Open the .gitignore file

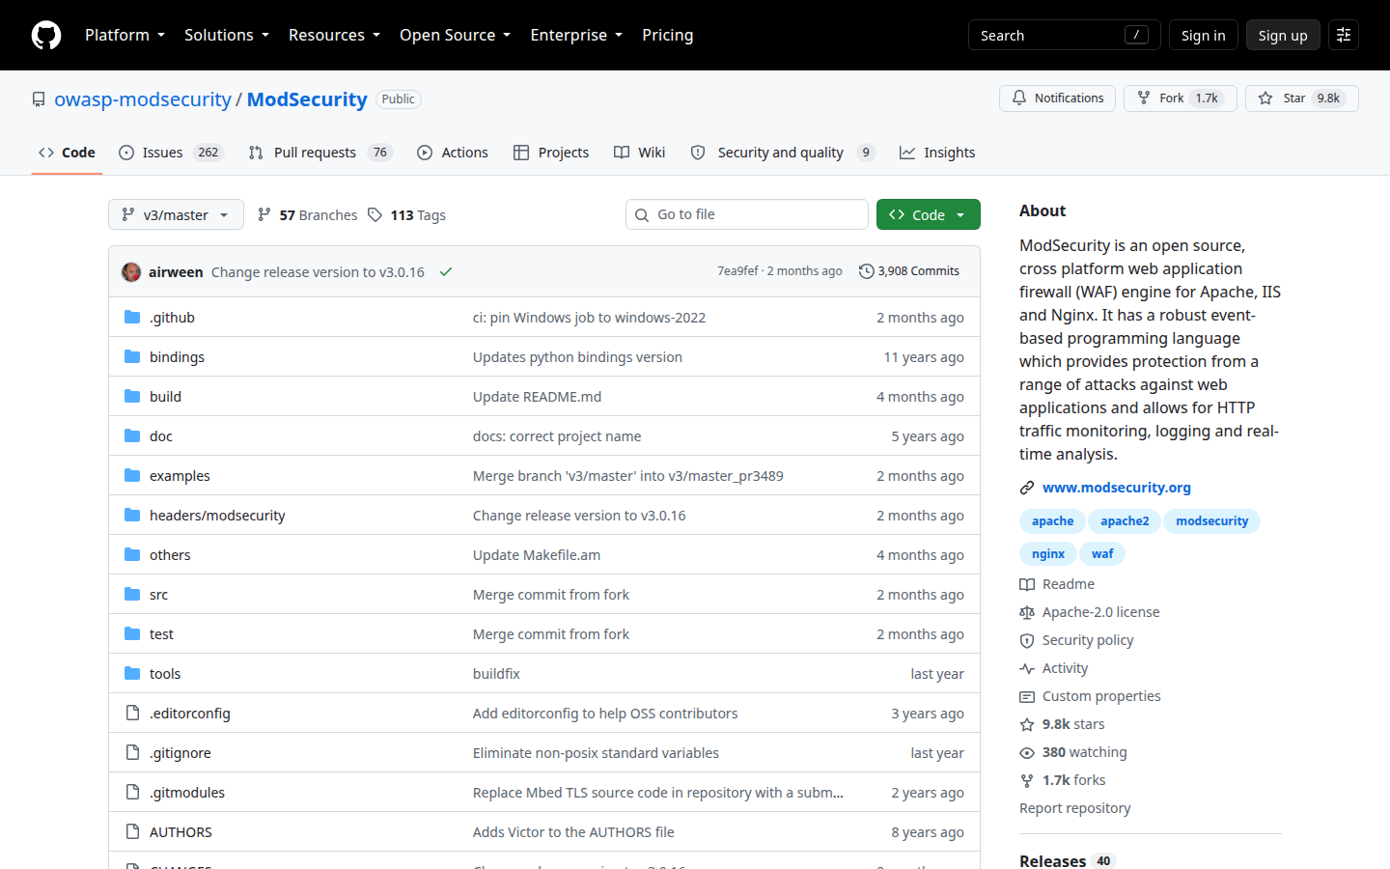click(180, 753)
